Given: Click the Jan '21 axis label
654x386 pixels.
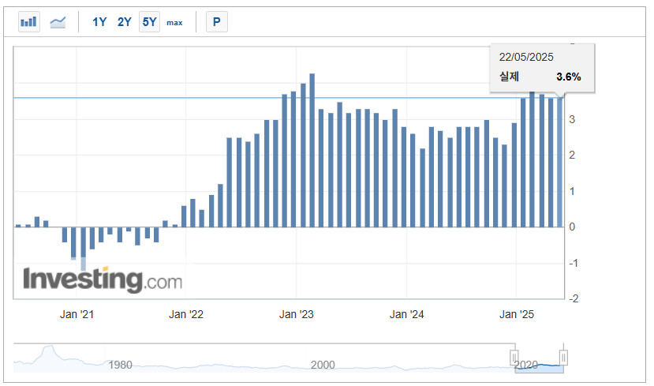Looking at the screenshot, I should [x=77, y=314].
